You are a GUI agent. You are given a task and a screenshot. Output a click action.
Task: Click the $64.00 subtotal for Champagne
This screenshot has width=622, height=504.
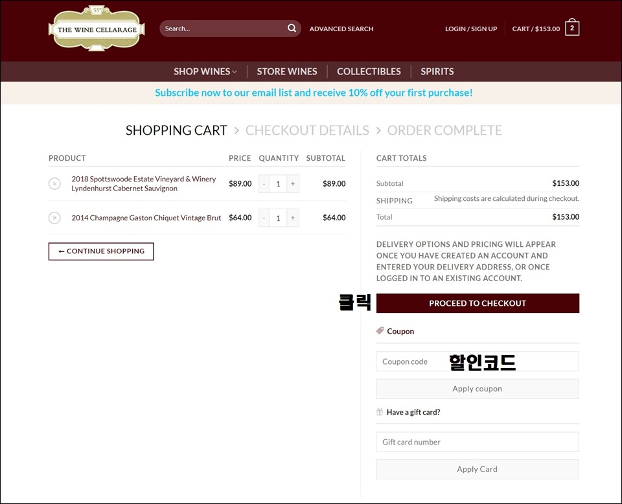(334, 218)
